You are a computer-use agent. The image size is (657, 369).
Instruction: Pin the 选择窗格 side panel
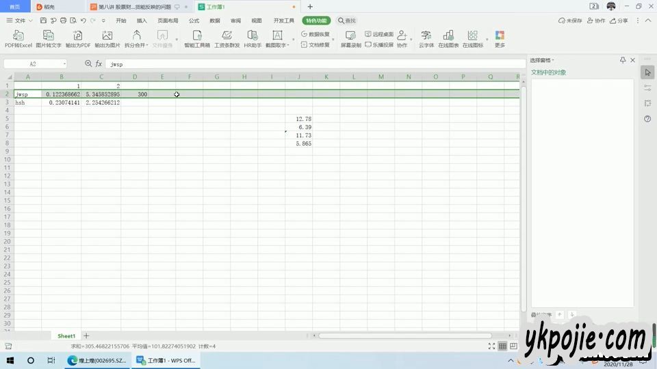(x=623, y=60)
